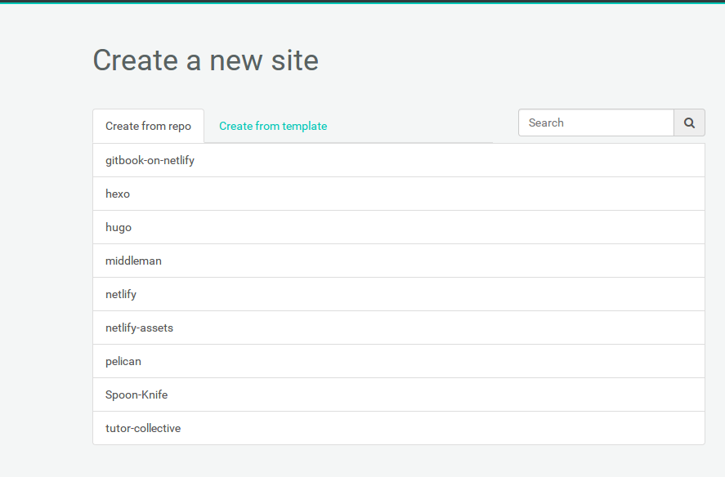Select the Create from repo tab

[149, 126]
